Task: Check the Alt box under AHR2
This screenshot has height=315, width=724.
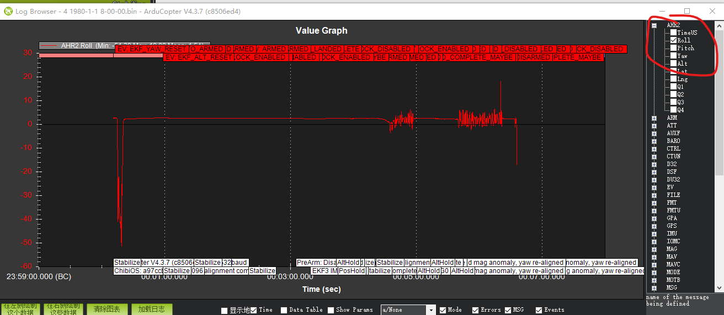Action: click(673, 63)
